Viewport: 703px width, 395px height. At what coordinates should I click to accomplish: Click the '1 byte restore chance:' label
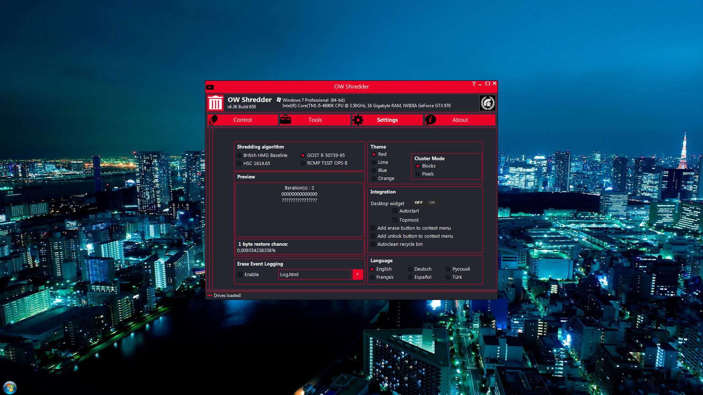pyautogui.click(x=263, y=244)
